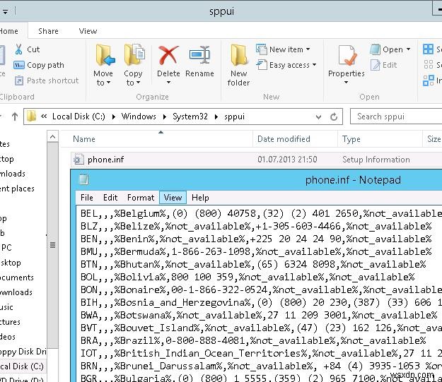Click the %Bhutan% line in Notepad
The image size is (442, 382).
253,264
